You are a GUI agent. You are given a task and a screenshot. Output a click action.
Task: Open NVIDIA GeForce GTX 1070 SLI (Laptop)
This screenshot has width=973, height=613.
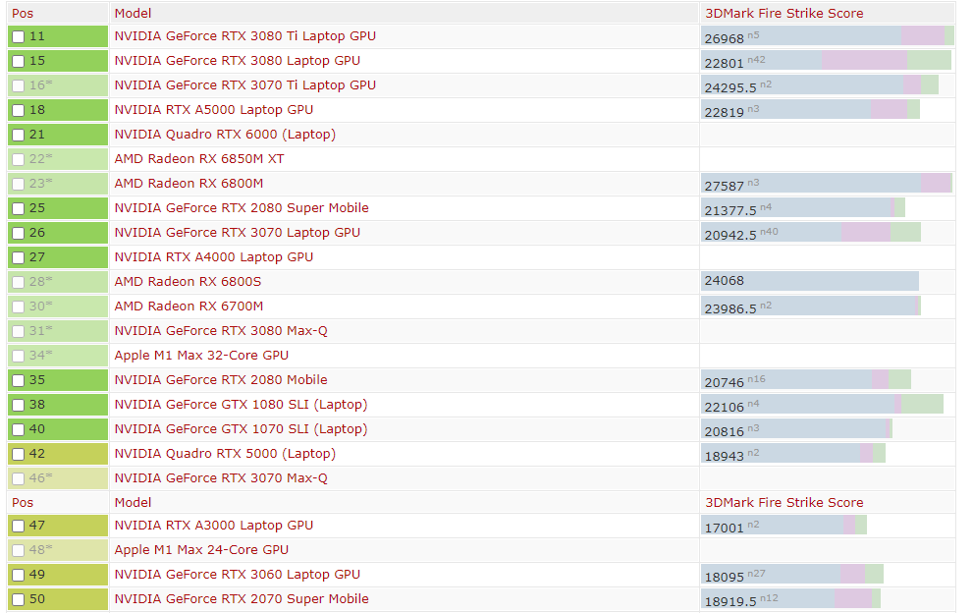pos(241,428)
